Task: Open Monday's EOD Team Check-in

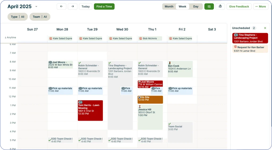Action: point(60,140)
